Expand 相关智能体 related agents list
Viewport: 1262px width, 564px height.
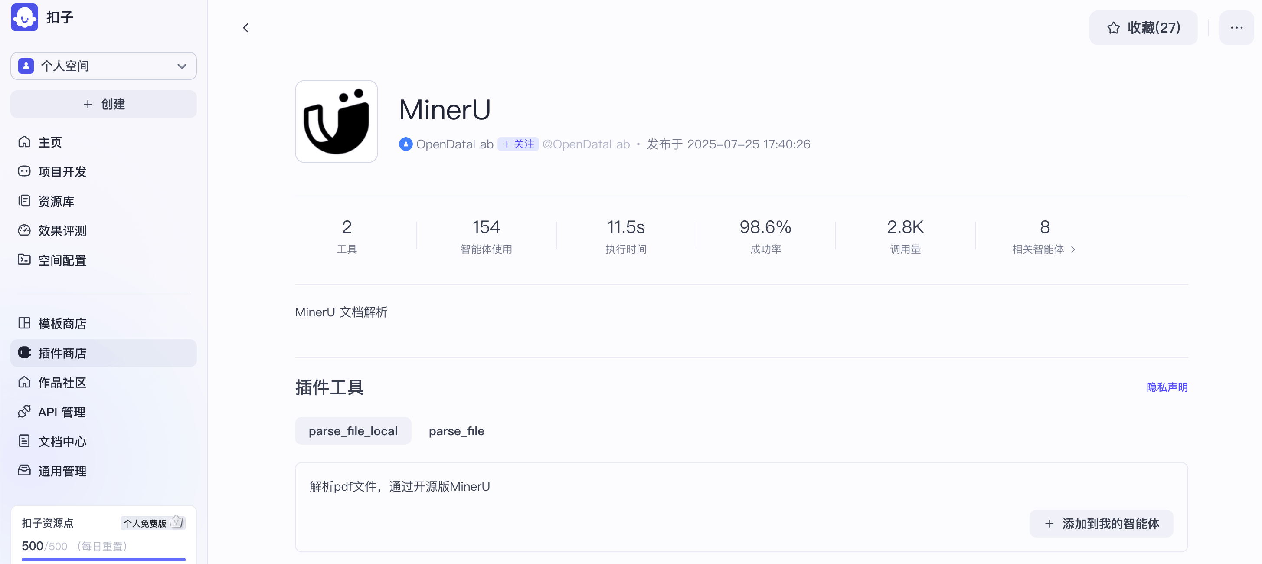pyautogui.click(x=1043, y=249)
